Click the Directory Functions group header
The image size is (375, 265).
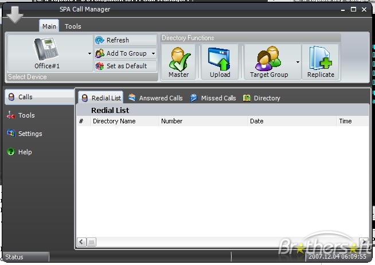[x=187, y=38]
